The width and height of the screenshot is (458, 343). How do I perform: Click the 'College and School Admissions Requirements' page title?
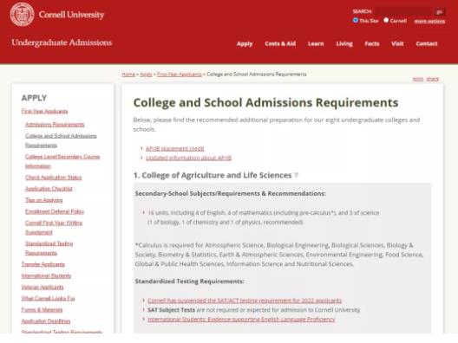click(x=265, y=103)
